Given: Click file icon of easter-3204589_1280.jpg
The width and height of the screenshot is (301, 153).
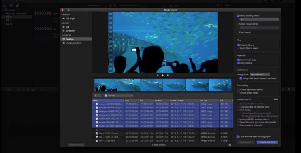Looking at the screenshot, I should click(x=97, y=126).
